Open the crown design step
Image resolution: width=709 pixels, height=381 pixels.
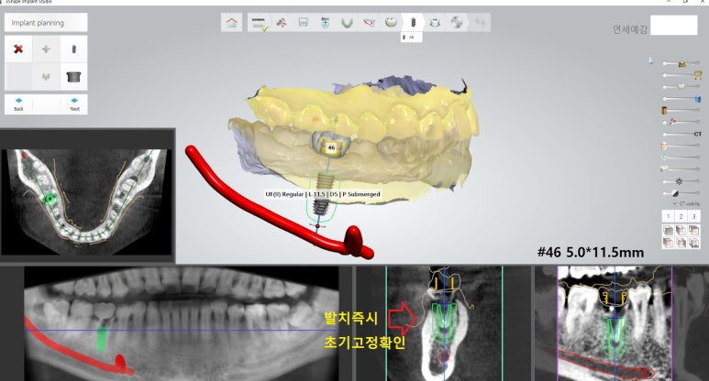tap(391, 23)
